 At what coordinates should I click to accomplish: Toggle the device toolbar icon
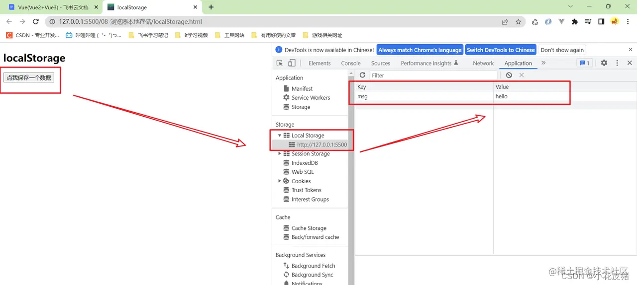(x=292, y=63)
